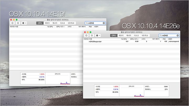Sort by 대기 깨우기 in 14E26e window
Screen dimensions: 189x106
(x=156, y=39)
